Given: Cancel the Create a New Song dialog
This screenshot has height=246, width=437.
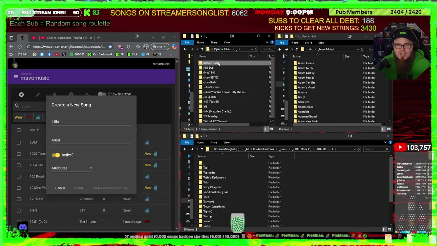Looking at the screenshot, I should 60,188.
